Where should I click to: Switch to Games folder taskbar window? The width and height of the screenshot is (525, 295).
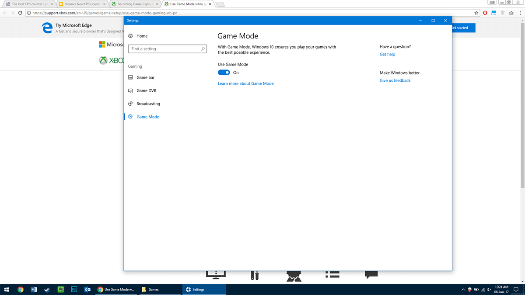pyautogui.click(x=160, y=289)
